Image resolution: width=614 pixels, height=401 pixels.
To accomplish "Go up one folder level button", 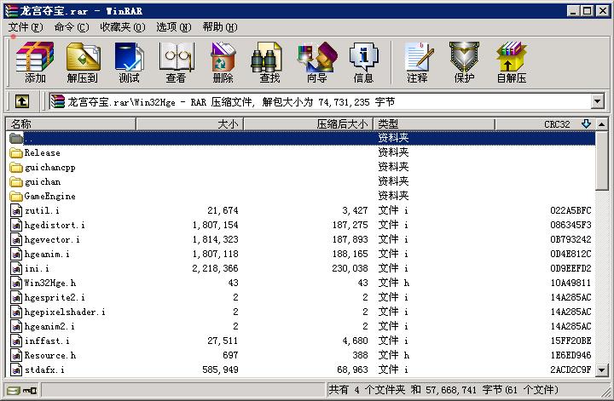I will pos(22,102).
